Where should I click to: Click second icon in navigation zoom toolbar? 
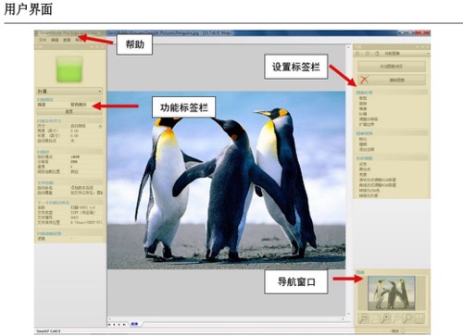[x=374, y=318]
